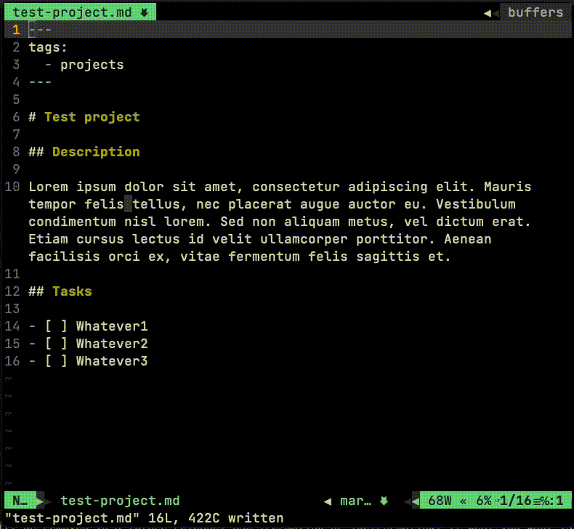Click the 1/16 line number indicator

(x=515, y=501)
